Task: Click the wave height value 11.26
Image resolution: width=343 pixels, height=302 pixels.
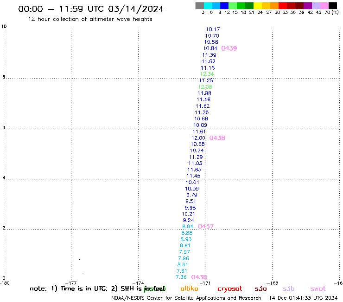Action: pyautogui.click(x=202, y=112)
